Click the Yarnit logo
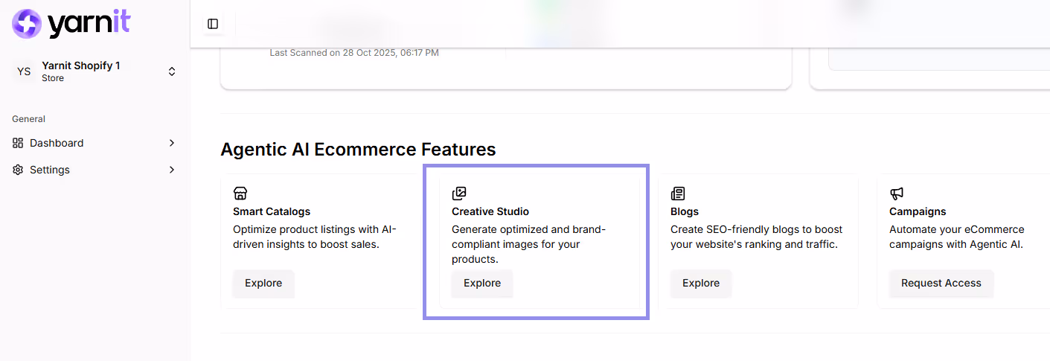The image size is (1050, 361). click(x=71, y=24)
